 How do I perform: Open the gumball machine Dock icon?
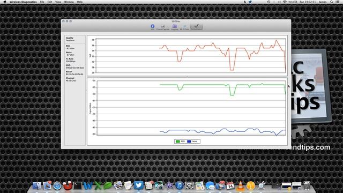point(220,185)
